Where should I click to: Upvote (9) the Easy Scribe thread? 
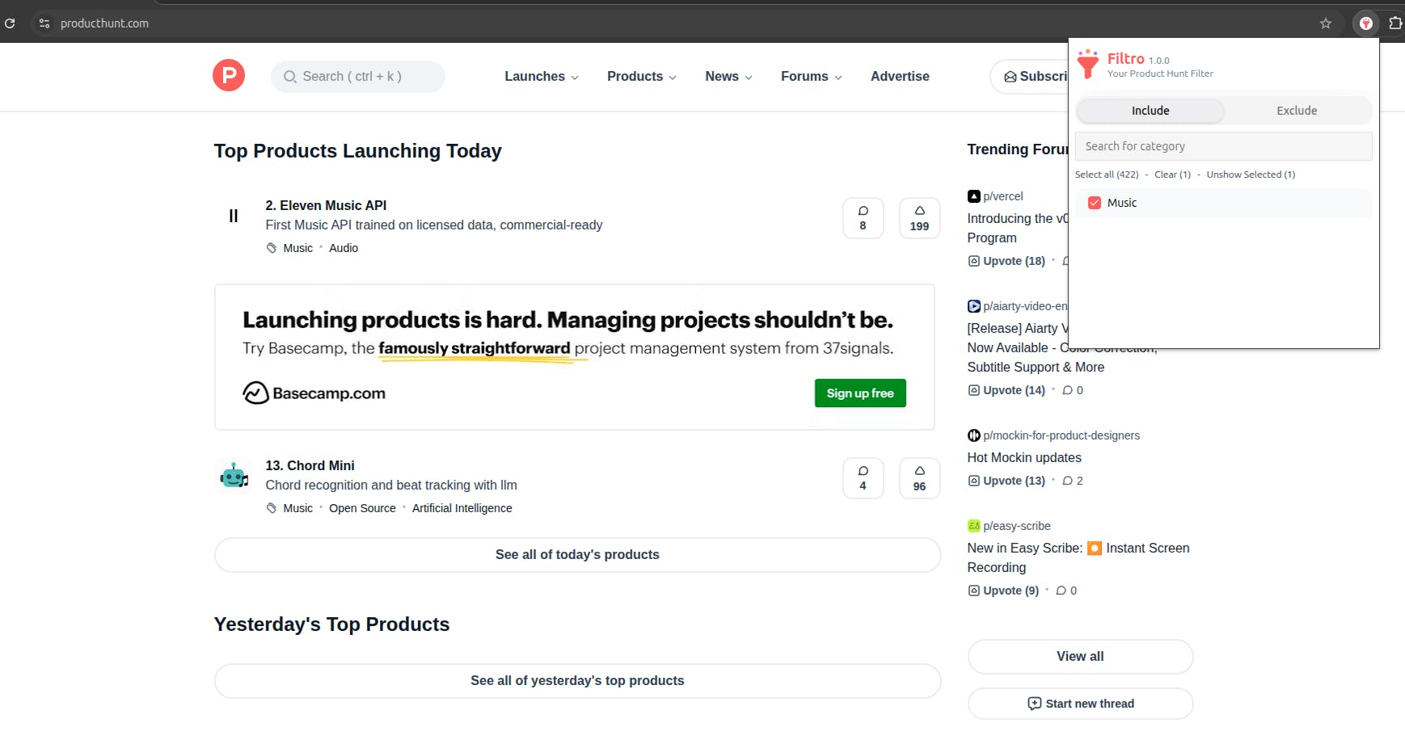pyautogui.click(x=1003, y=591)
